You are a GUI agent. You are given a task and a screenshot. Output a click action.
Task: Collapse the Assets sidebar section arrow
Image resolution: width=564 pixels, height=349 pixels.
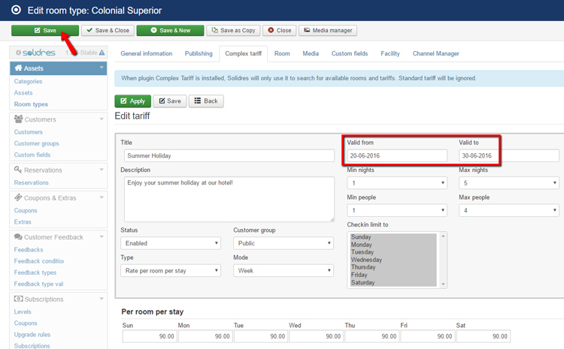click(102, 68)
